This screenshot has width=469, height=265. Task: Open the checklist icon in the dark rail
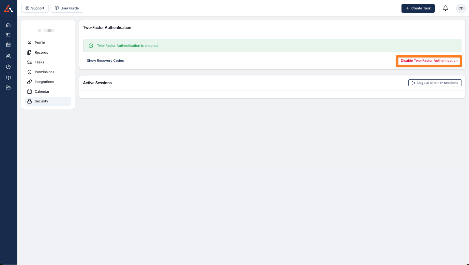(x=8, y=35)
